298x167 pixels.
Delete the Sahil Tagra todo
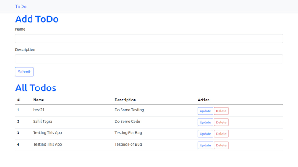point(221,122)
